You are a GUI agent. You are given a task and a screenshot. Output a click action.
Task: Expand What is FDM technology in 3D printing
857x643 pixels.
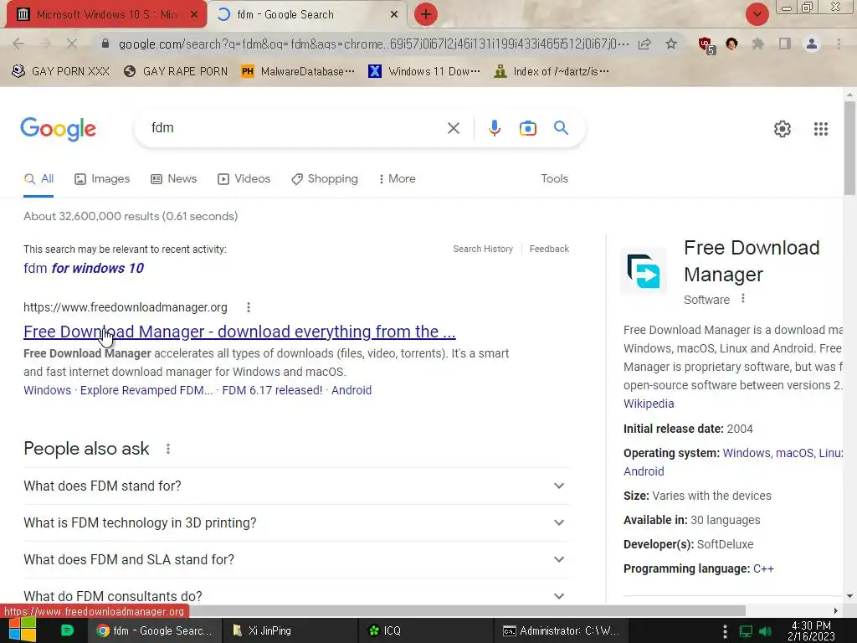pos(296,522)
